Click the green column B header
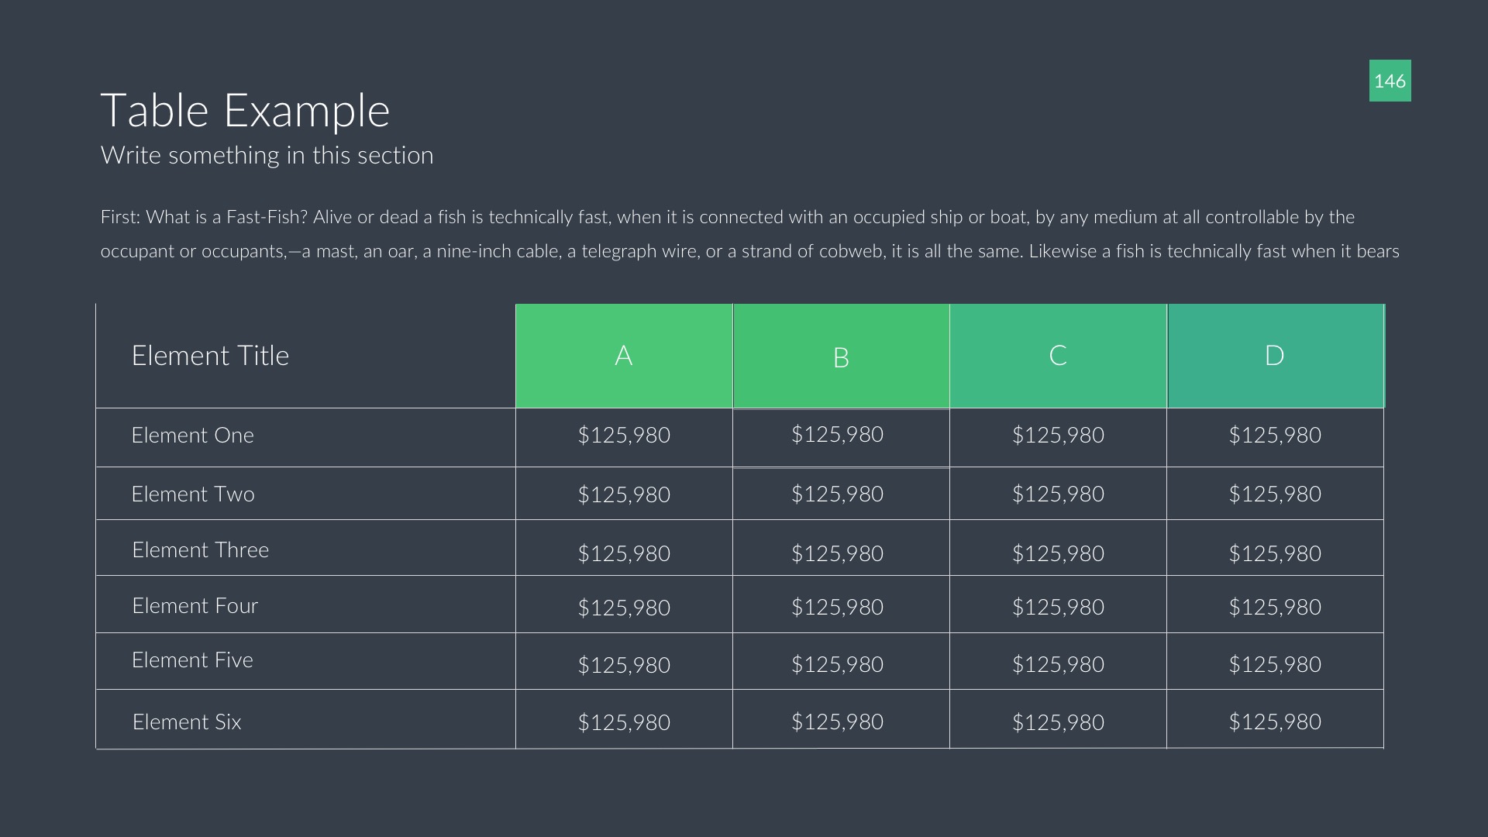Image resolution: width=1488 pixels, height=837 pixels. tap(841, 357)
